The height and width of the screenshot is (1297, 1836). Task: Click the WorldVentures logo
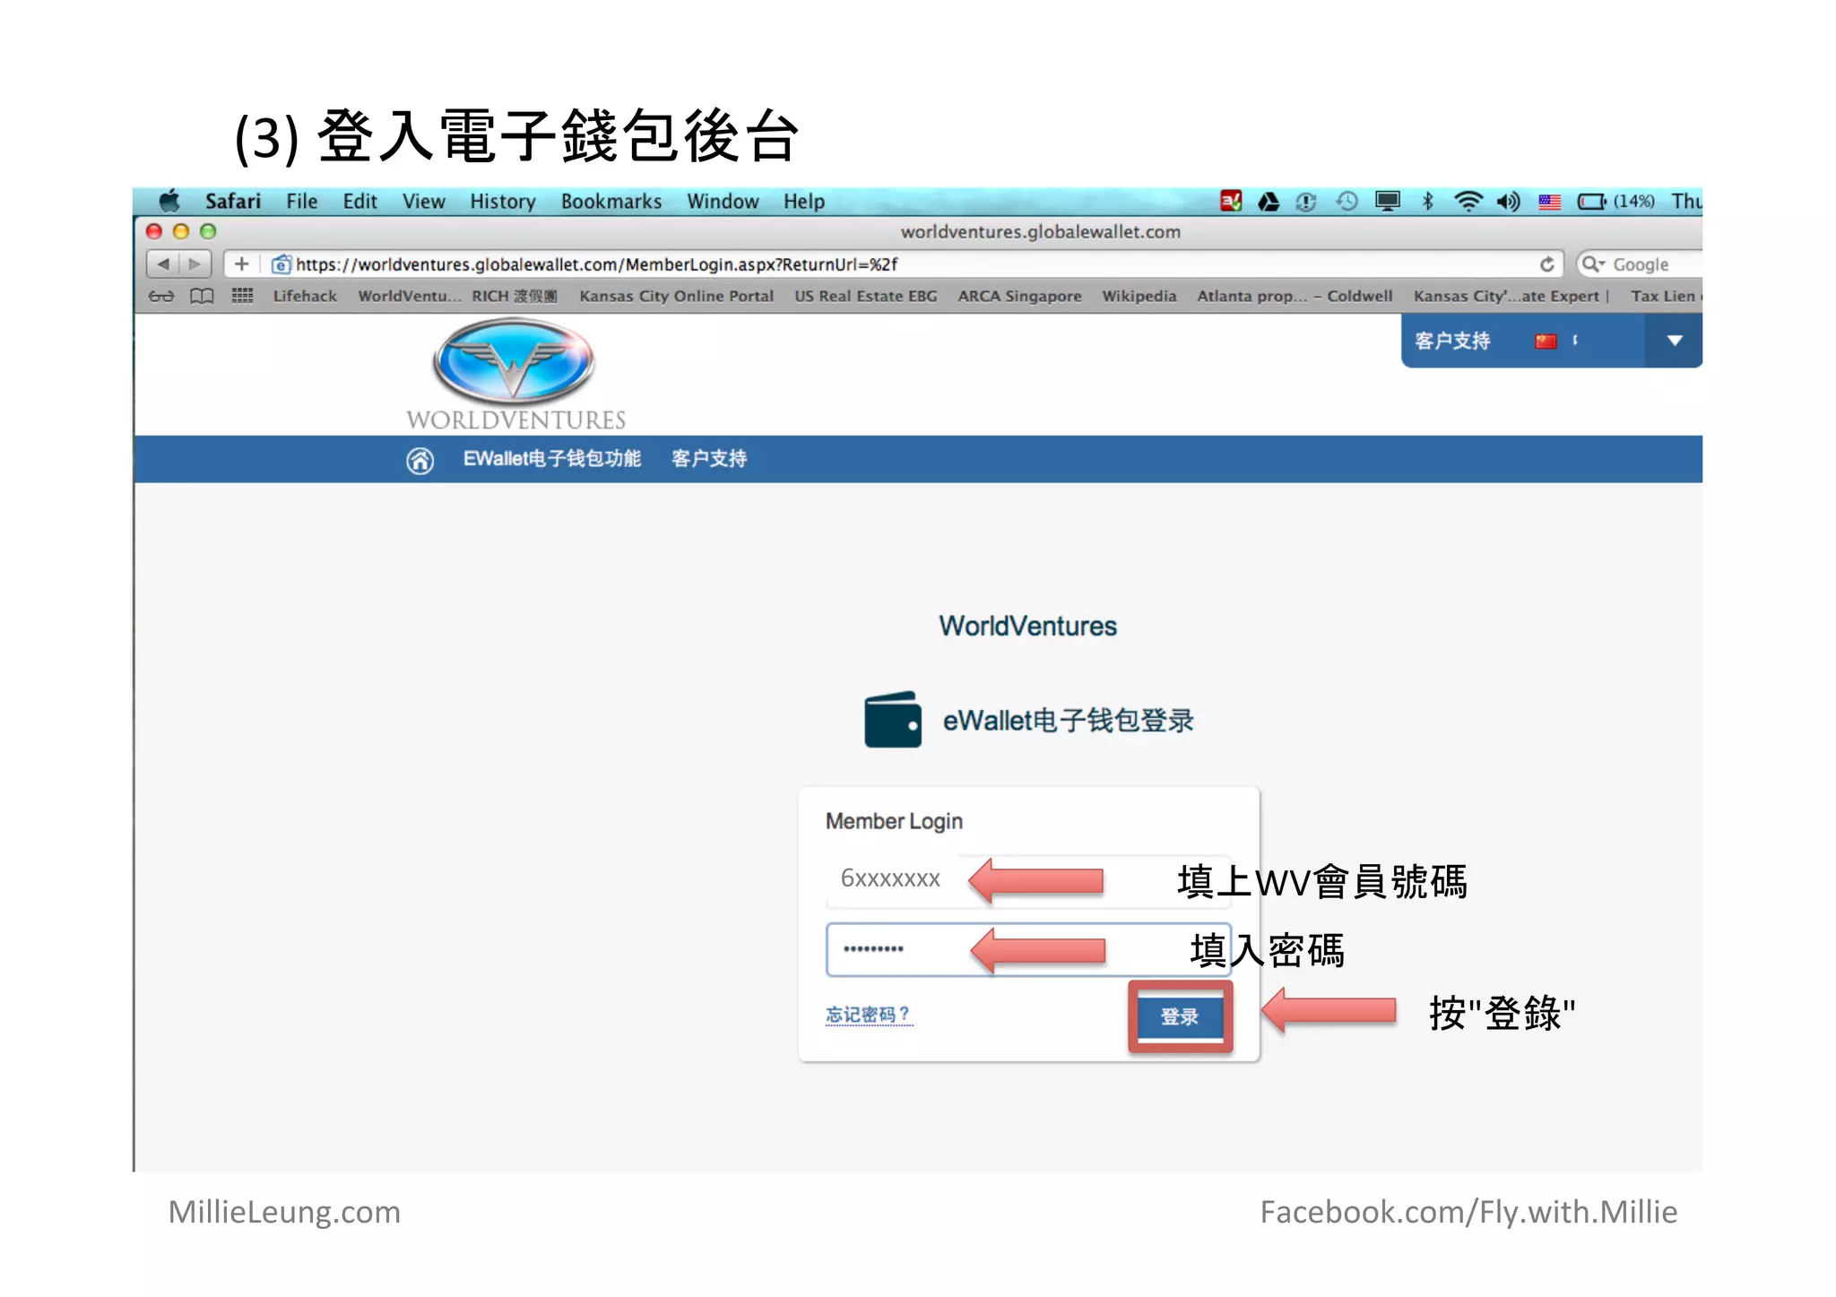[x=515, y=375]
